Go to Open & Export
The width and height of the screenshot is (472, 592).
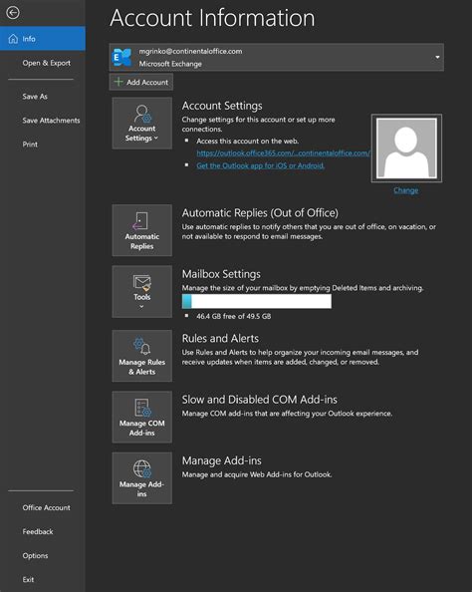coord(46,63)
